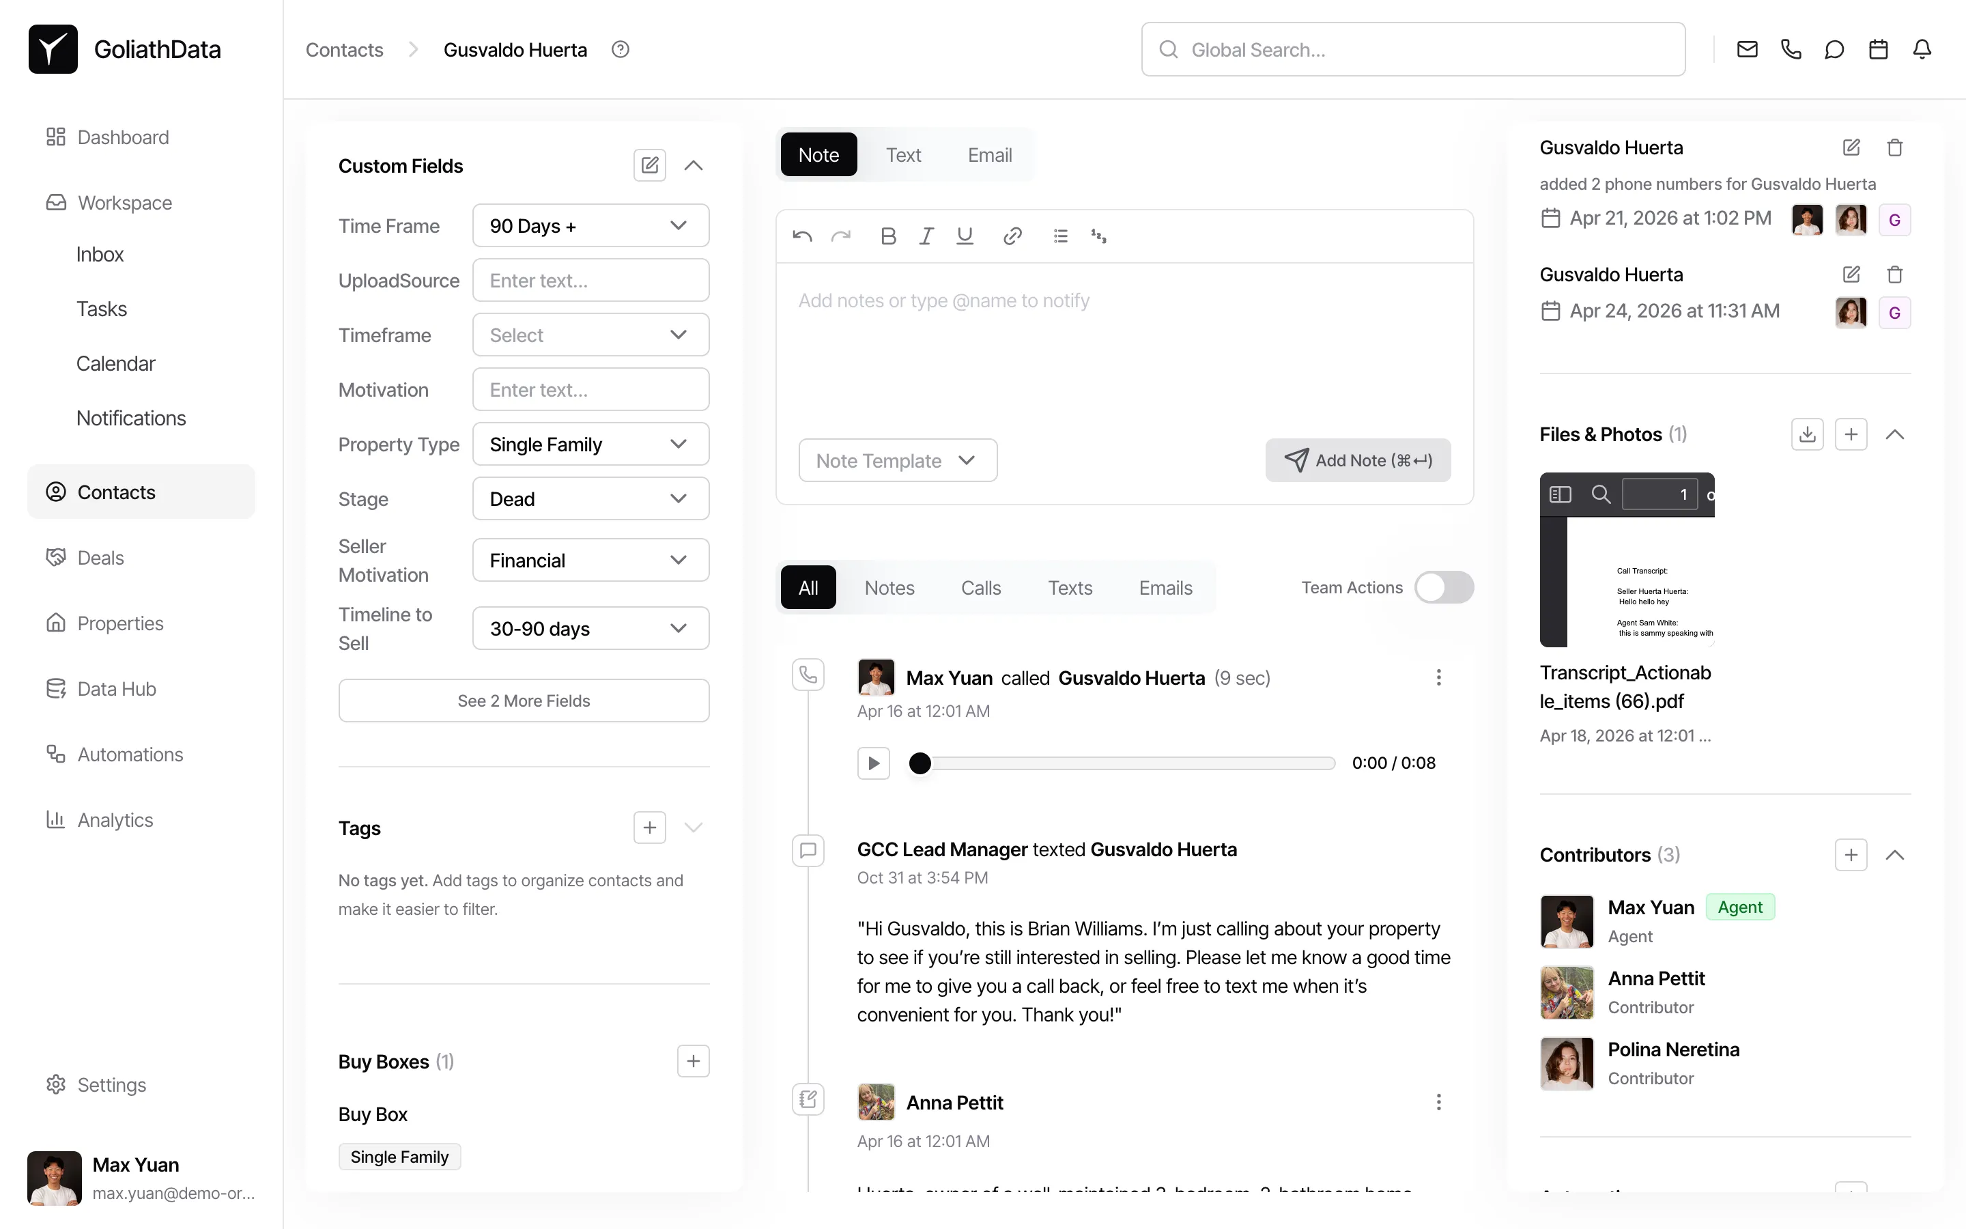The width and height of the screenshot is (1966, 1229).
Task: Filter activity by Calls tab
Action: [980, 588]
